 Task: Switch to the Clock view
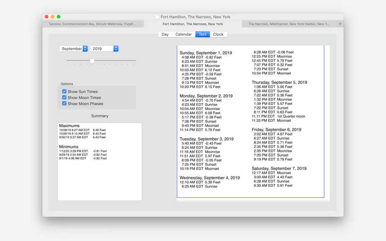point(219,34)
